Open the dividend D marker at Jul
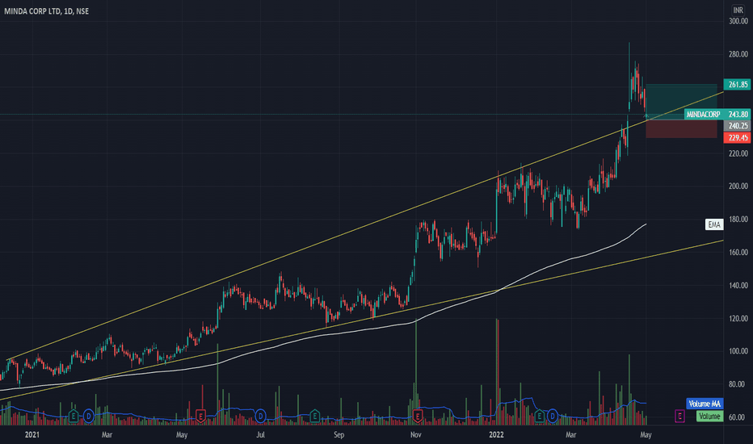 [260, 417]
